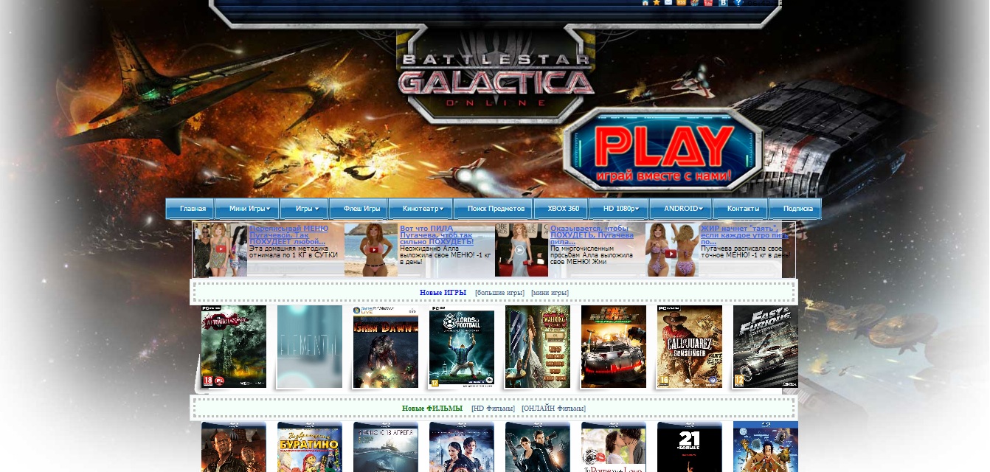Screen dimensions: 990x472
Task: Open the [мини игры] link
Action: point(550,293)
